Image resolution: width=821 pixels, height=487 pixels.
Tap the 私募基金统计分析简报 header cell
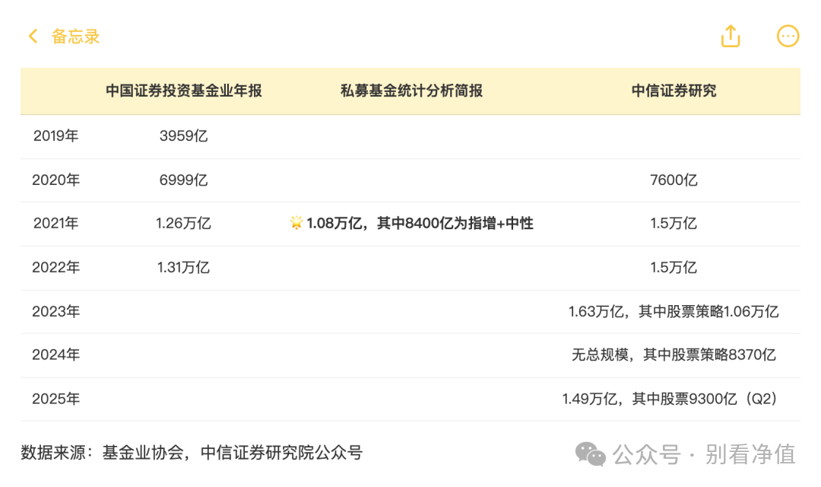413,91
